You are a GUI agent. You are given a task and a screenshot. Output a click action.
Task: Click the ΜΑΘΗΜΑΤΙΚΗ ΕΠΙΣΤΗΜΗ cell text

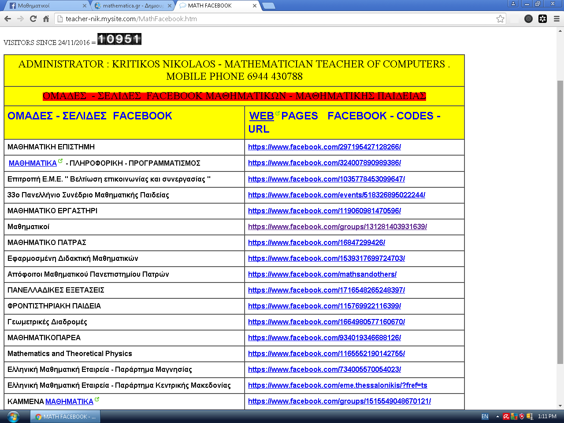point(51,147)
